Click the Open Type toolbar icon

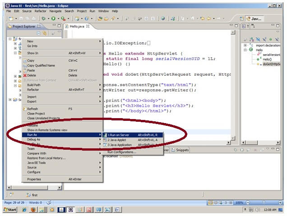100,18
